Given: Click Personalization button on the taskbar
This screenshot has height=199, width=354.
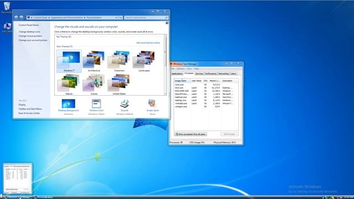Looking at the screenshot, I should coord(44,197).
